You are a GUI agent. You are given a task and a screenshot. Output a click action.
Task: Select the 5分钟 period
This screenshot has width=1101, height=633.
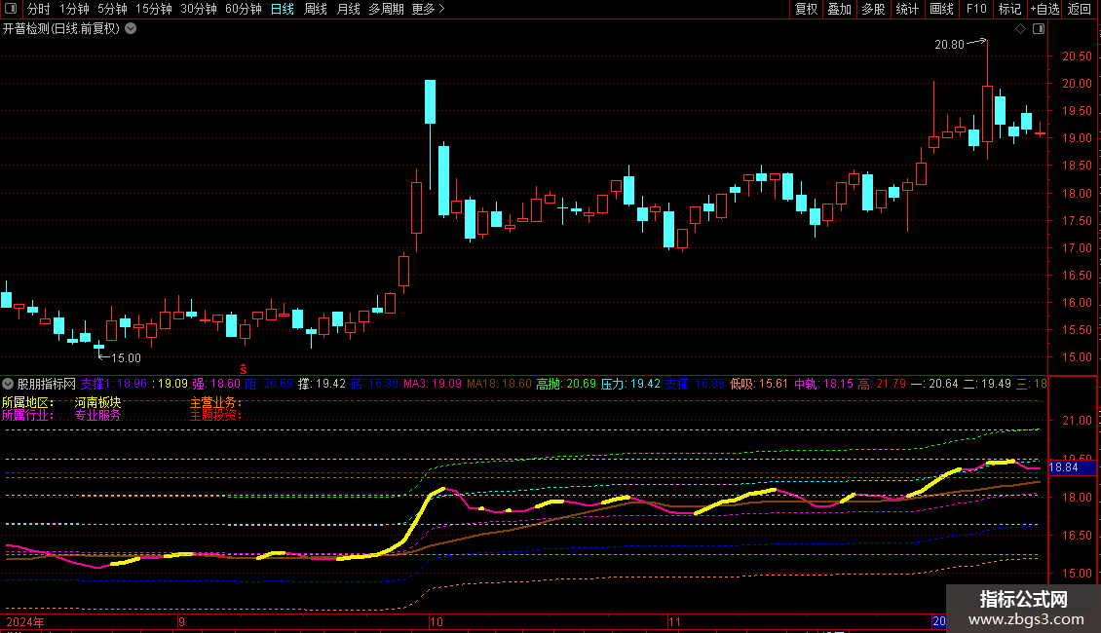[112, 9]
